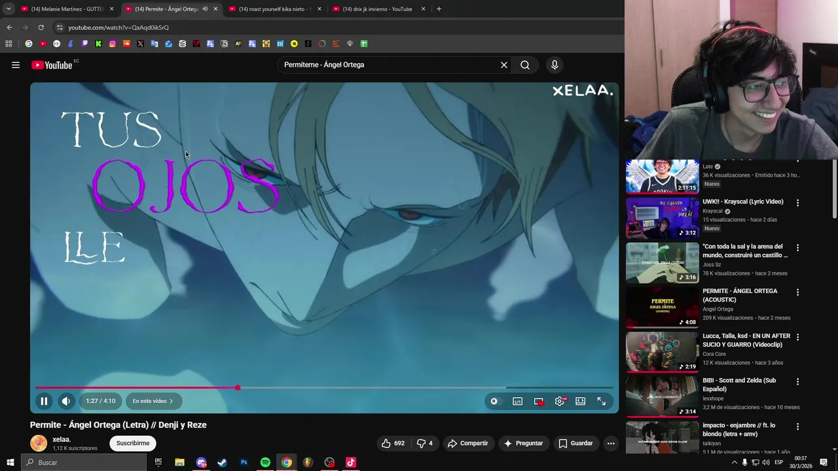Dislike the video (4 dislikes)
The width and height of the screenshot is (838, 471).
[425, 443]
